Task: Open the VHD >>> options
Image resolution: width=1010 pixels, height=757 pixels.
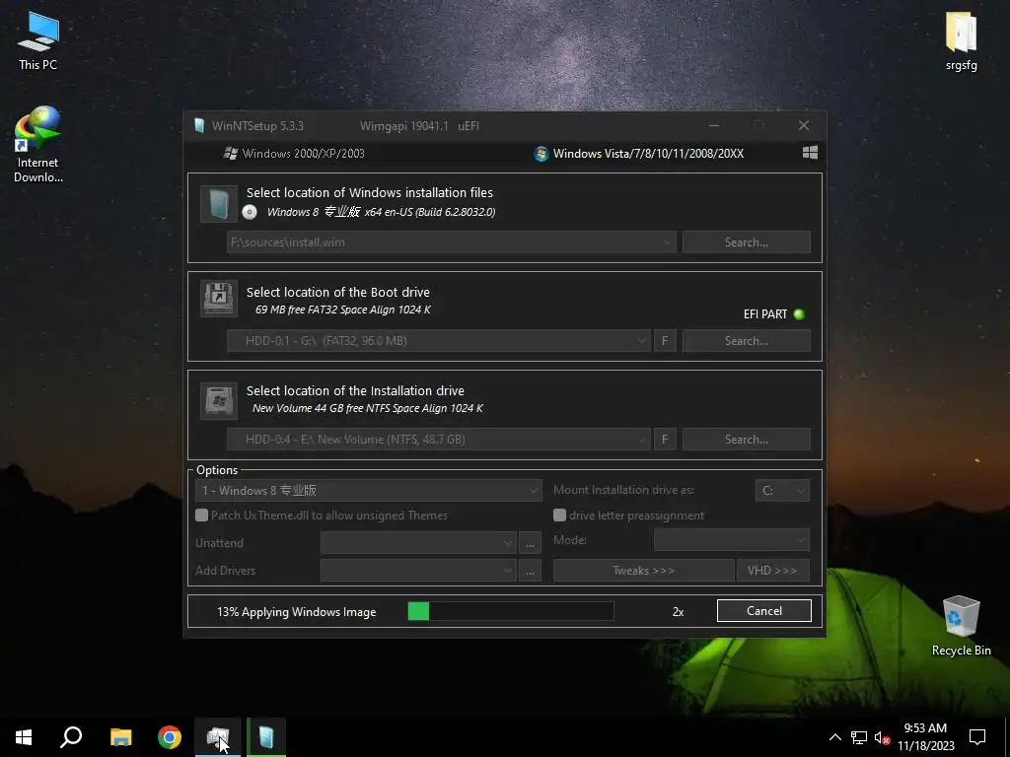Action: pos(772,571)
